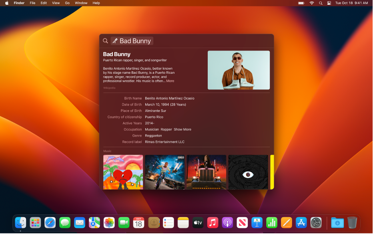Open Maps from the Dock

tap(94, 223)
